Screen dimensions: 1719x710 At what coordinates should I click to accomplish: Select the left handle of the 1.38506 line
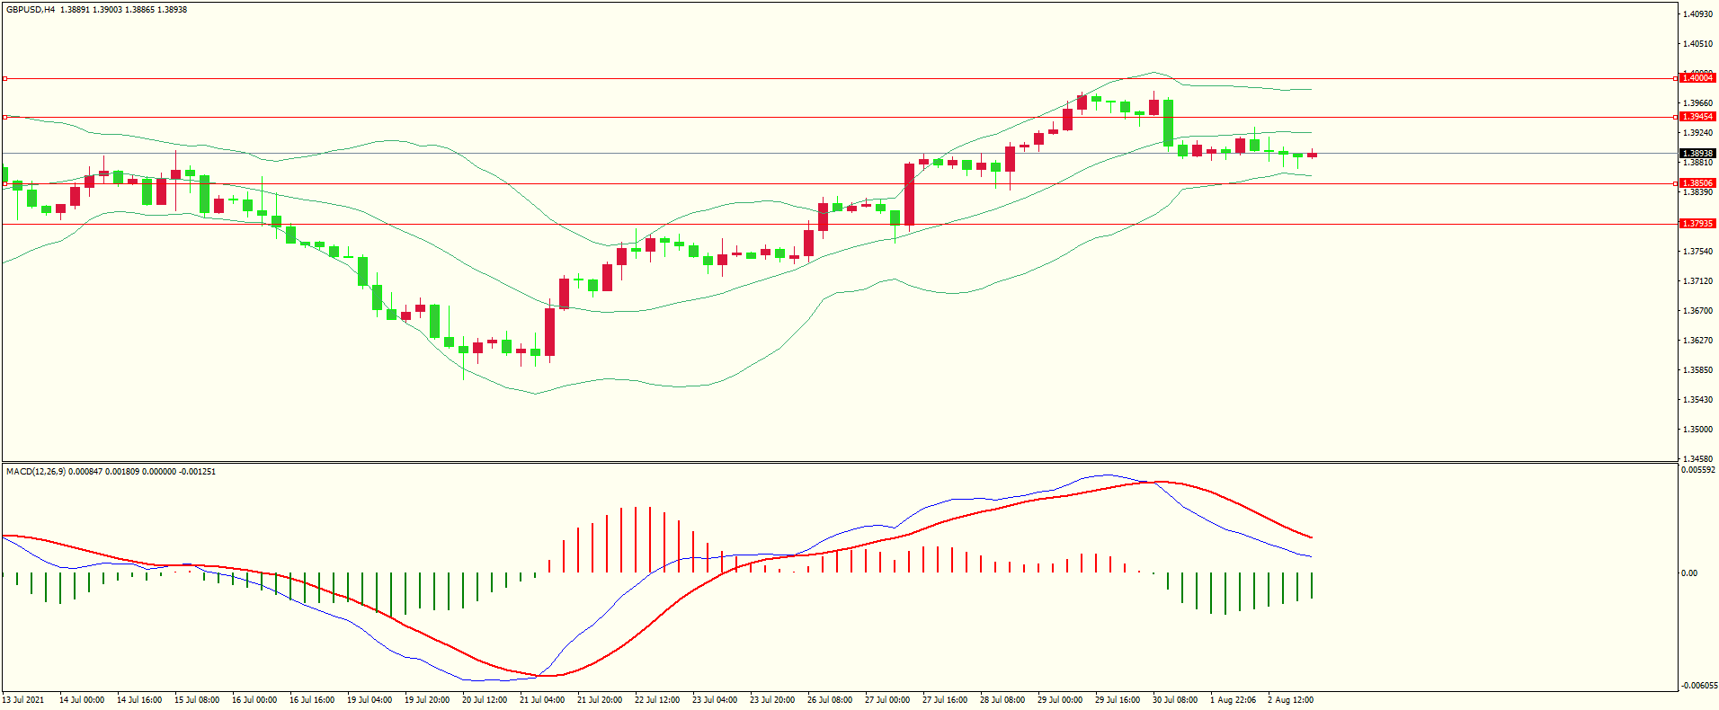pyautogui.click(x=4, y=183)
